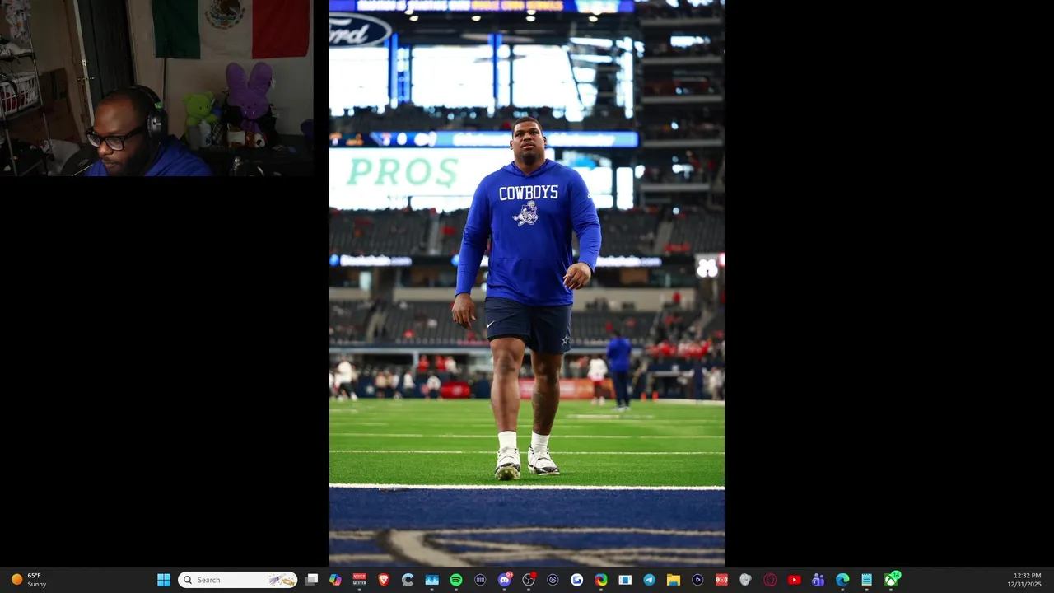Viewport: 1054px width, 593px height.
Task: Click the webcam overlay feed
Action: click(x=156, y=88)
